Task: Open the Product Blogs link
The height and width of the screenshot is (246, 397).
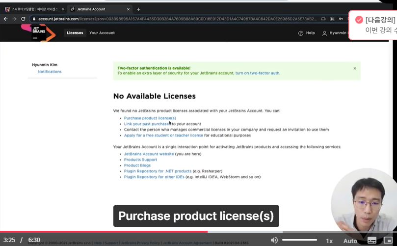Action: pos(137,165)
